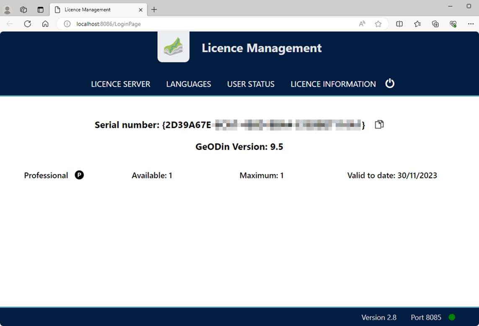
Task: Refresh the page with reload icon
Action: (28, 24)
